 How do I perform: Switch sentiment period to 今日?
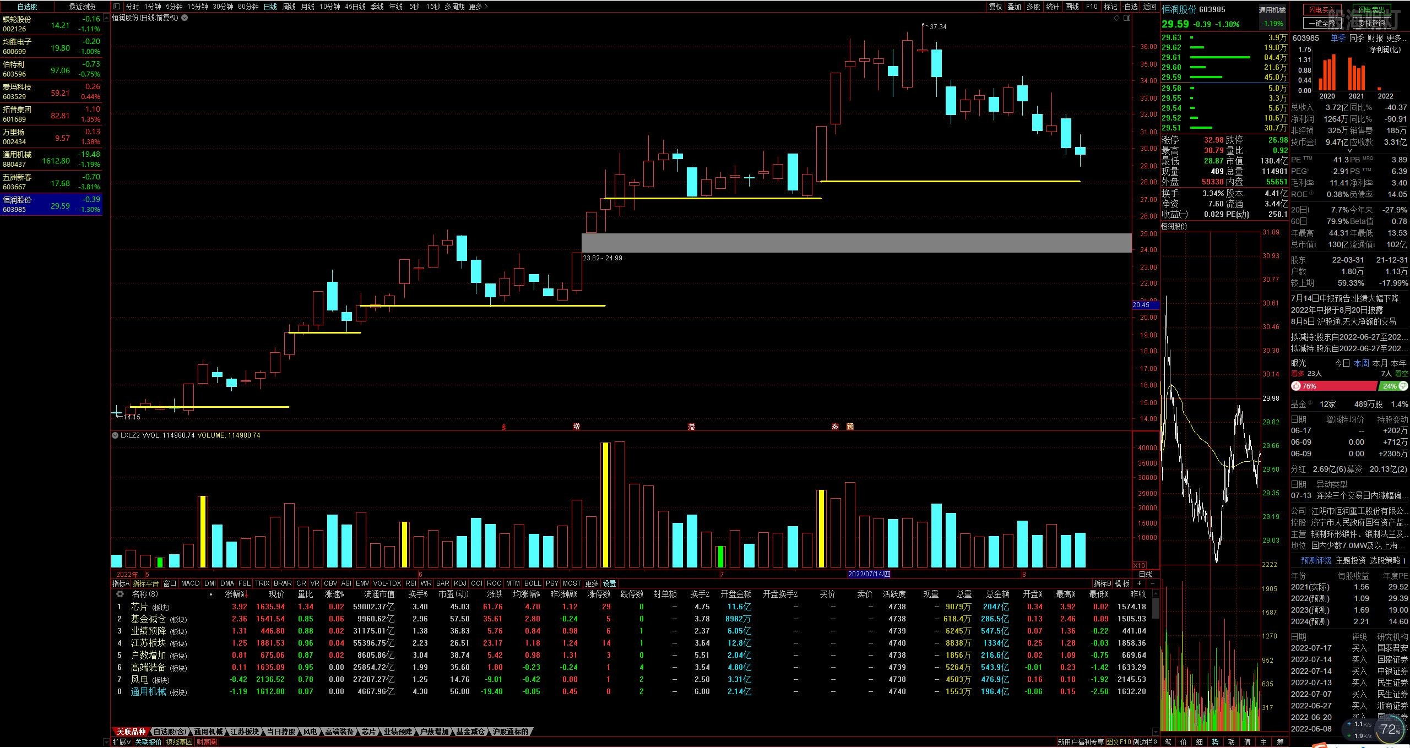pos(1342,363)
